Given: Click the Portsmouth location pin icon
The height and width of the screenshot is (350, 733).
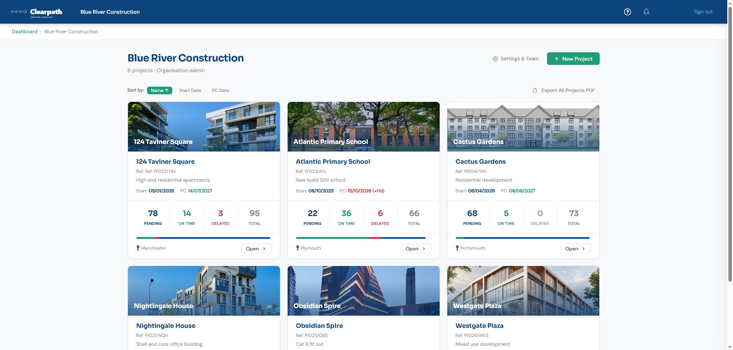Looking at the screenshot, I should [x=457, y=248].
